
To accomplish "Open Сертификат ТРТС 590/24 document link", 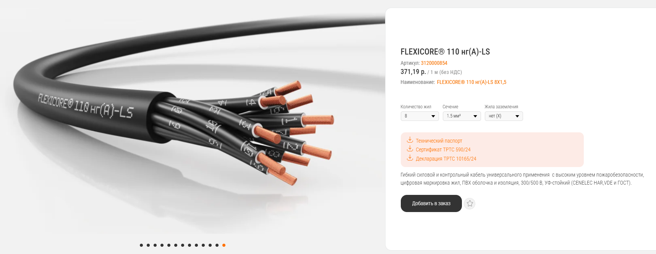I will [443, 150].
